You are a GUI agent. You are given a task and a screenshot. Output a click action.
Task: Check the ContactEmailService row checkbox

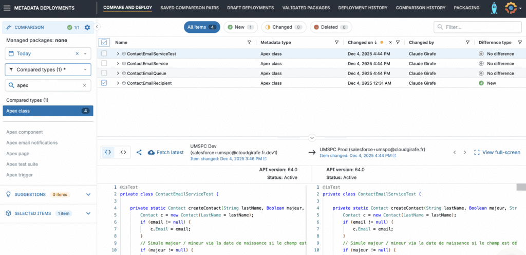[x=104, y=63]
